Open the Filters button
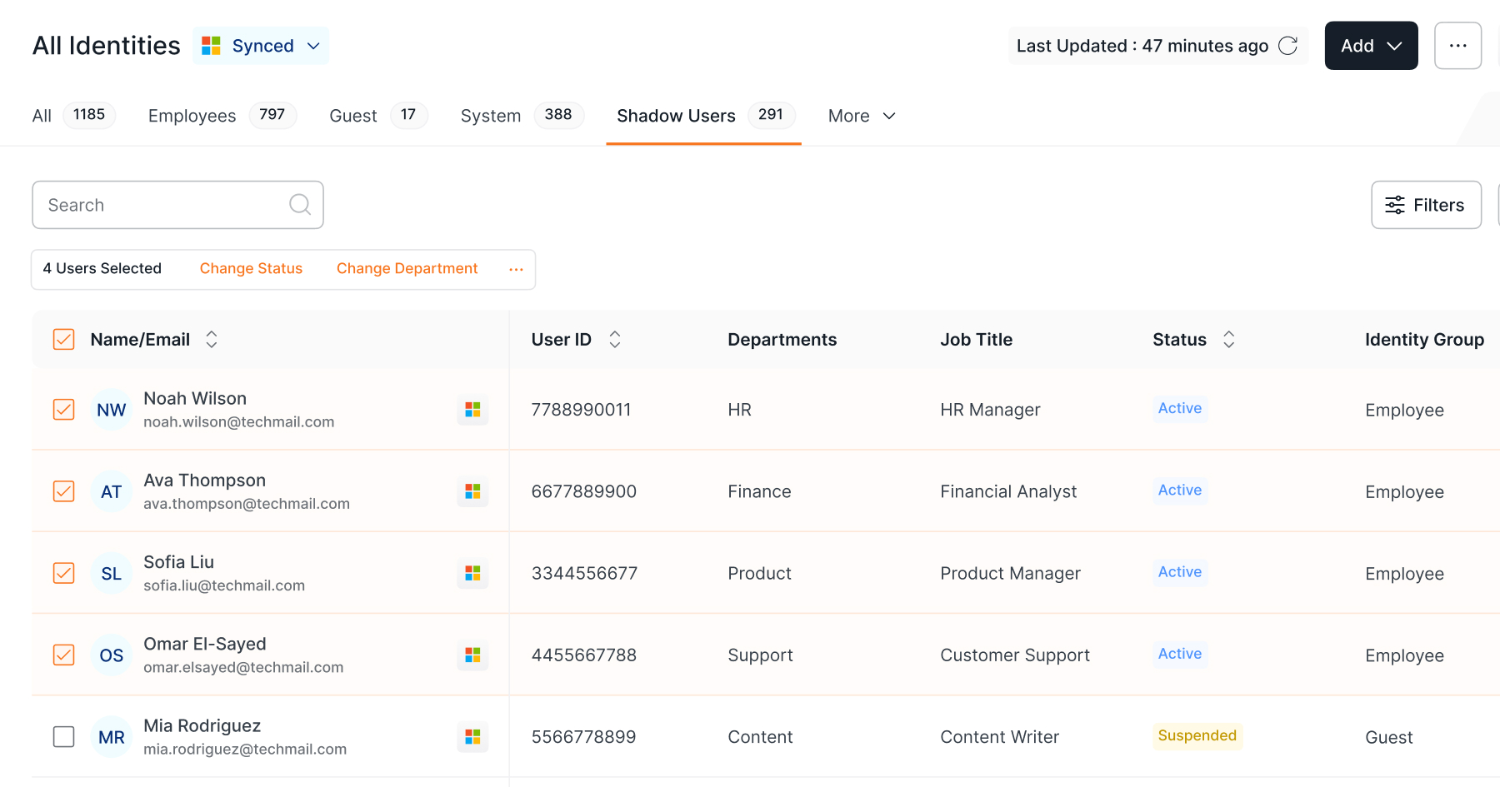 1426,205
